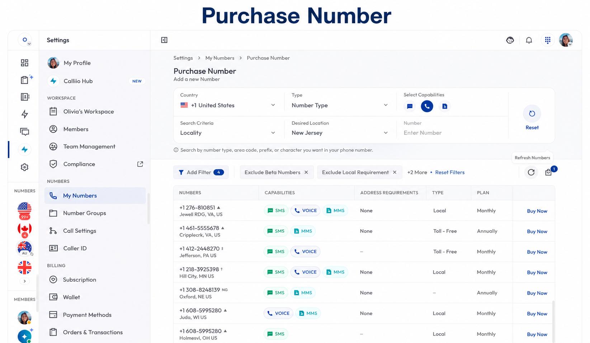The image size is (590, 343).
Task: Click the Refresh Numbers icon
Action: pos(531,172)
